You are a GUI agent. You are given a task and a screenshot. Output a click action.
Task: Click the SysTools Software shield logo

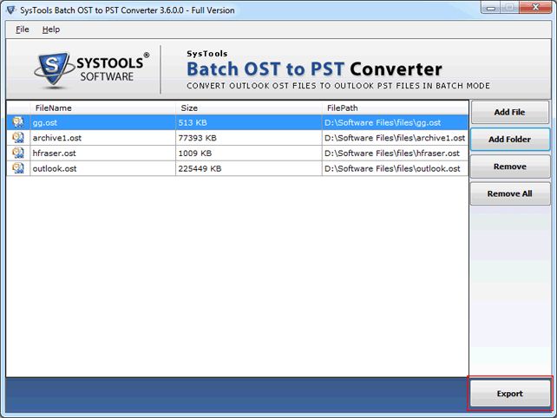[53, 69]
